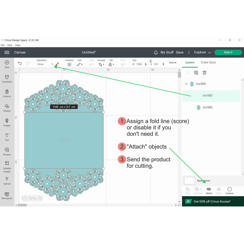Toggle the size lock aspect ratio icon
Screen dimensions: 244x244
pos(151,61)
